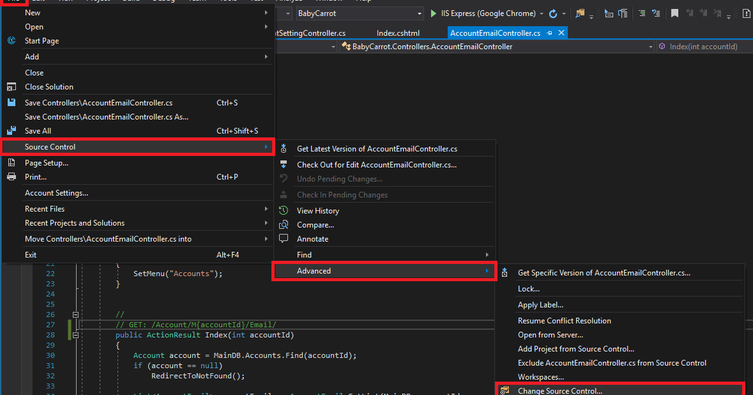
Task: Open the IIS Express browser dropdown arrow
Action: (542, 13)
